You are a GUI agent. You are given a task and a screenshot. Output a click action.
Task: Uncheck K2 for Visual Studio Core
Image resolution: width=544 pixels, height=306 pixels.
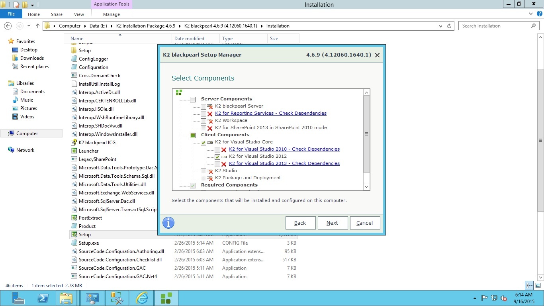(204, 142)
